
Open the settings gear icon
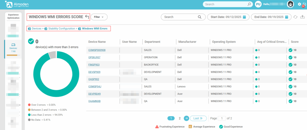(x=299, y=4)
